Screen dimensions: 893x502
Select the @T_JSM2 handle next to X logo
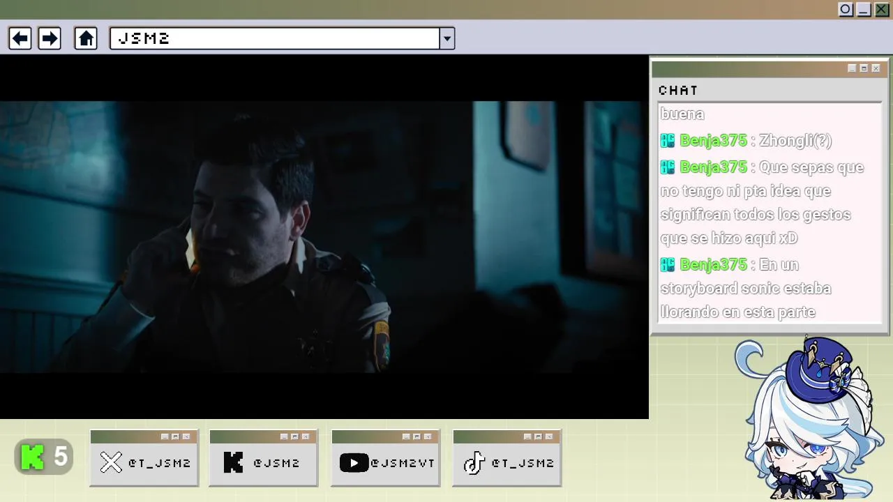point(160,463)
